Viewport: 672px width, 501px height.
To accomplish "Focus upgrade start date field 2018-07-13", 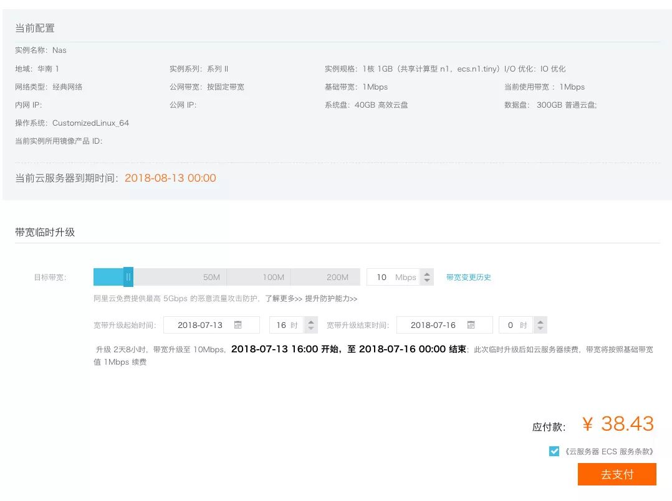I will pyautogui.click(x=211, y=325).
